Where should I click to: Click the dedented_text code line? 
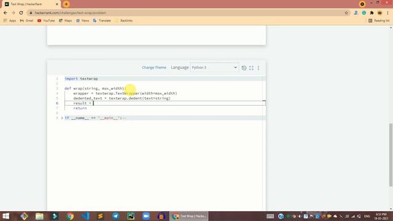pos(122,98)
